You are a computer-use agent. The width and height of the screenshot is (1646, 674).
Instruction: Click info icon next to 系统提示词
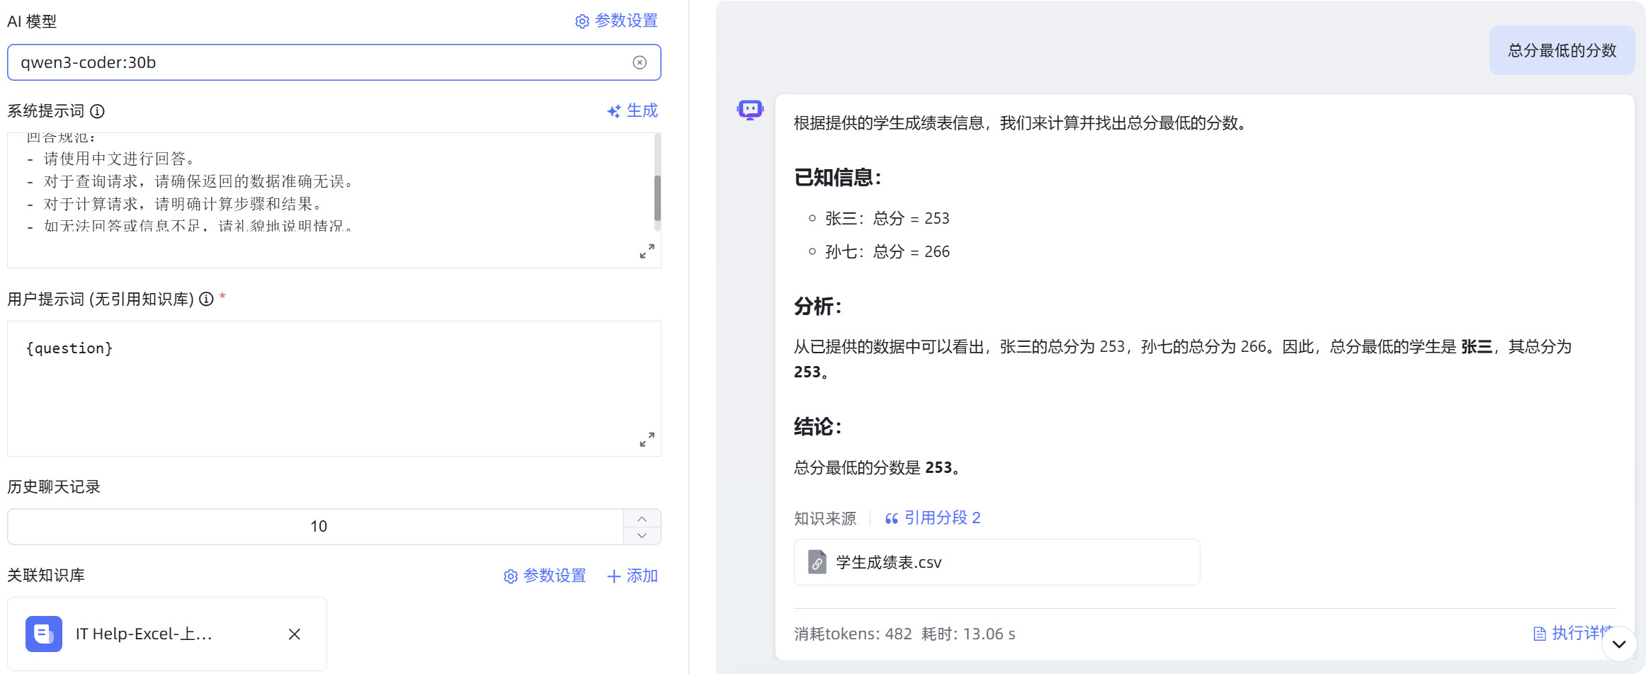point(98,111)
